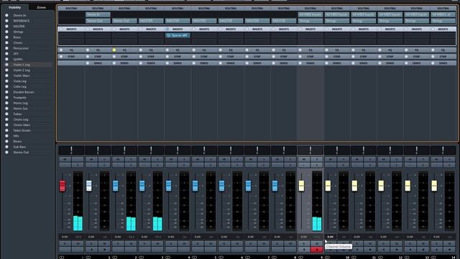Screen dimensions: 460x259
Task: Toggle the STRIP bypass on channel 9
Action: click(x=300, y=56)
